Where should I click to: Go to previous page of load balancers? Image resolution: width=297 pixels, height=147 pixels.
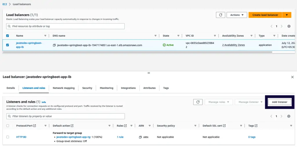coord(271,26)
